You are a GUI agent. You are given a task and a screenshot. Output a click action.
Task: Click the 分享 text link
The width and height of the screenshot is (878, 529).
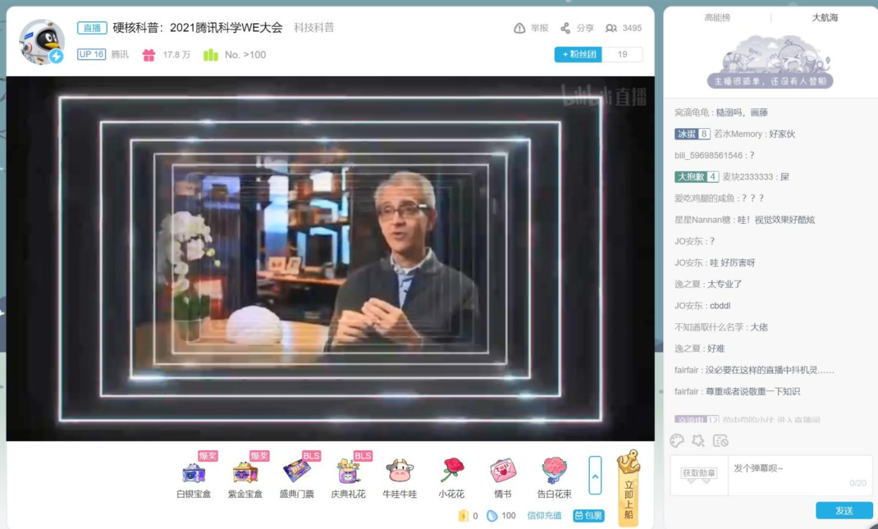(585, 28)
